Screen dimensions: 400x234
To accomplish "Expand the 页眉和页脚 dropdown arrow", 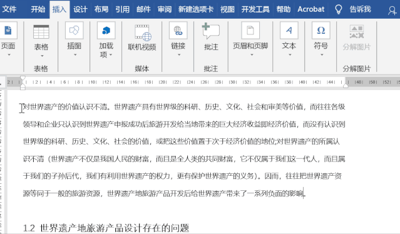I will point(252,54).
